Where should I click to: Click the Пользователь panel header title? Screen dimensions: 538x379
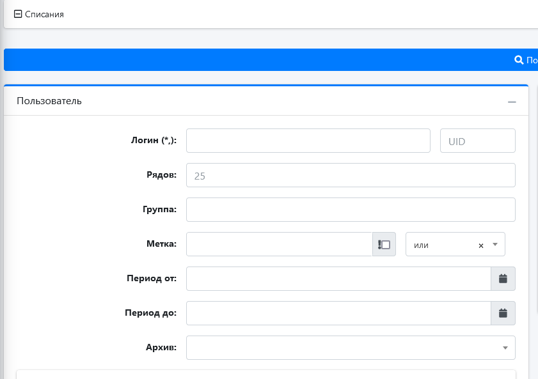tap(49, 101)
